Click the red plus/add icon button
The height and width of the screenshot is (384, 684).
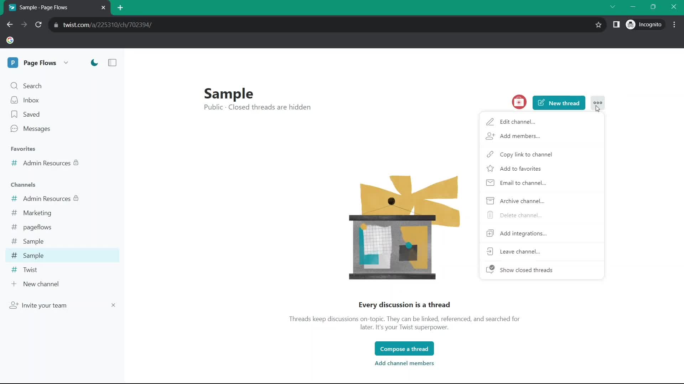pos(519,103)
